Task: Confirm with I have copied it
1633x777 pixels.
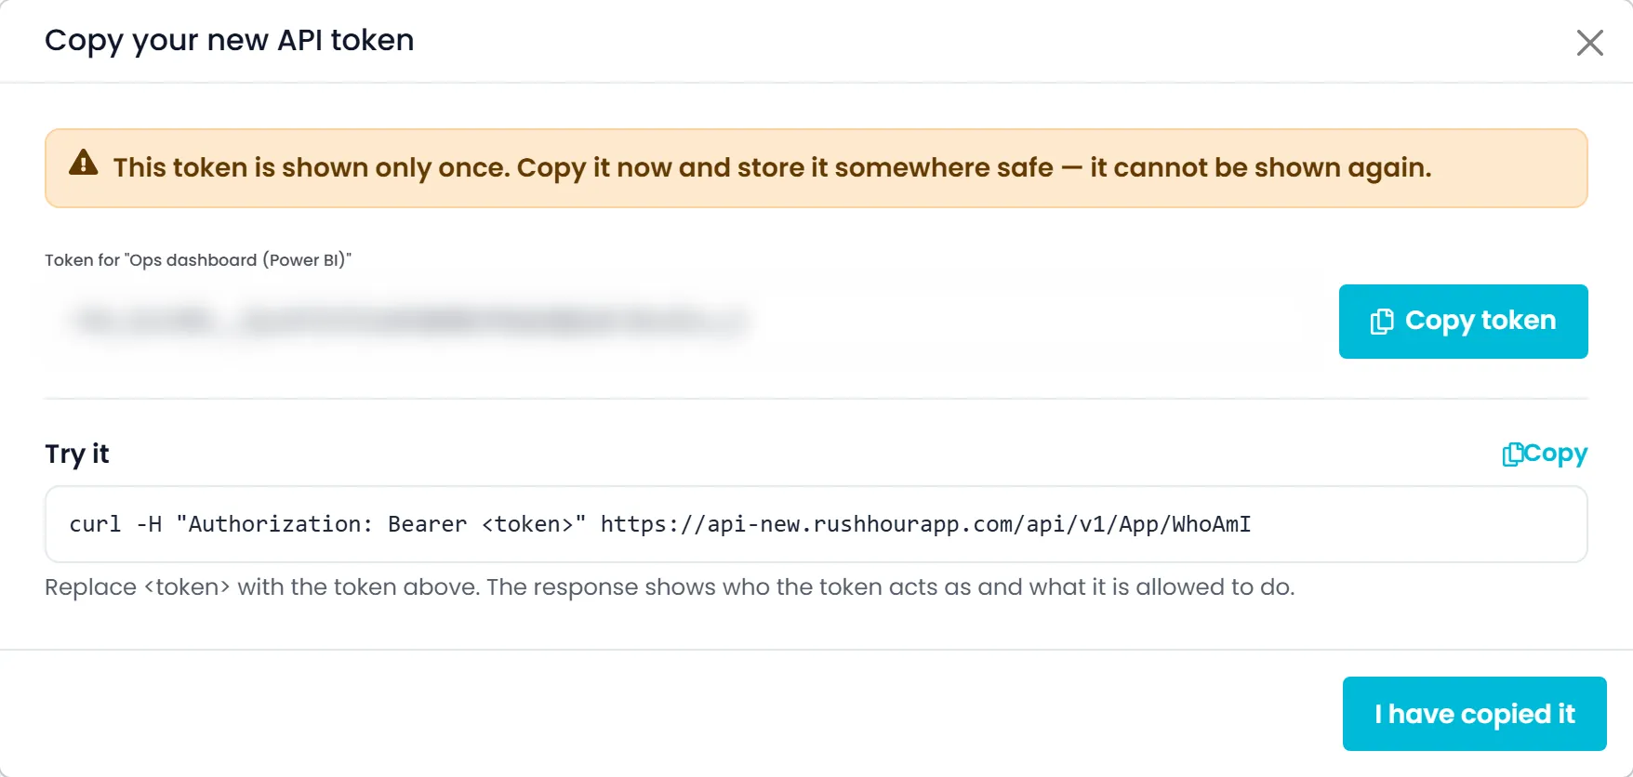Action: pos(1474,714)
